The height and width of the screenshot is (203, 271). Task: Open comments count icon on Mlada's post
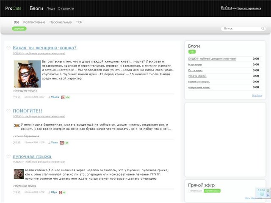tap(63, 97)
